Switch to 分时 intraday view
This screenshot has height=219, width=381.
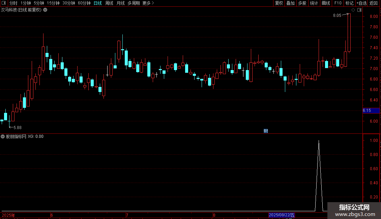13,3
